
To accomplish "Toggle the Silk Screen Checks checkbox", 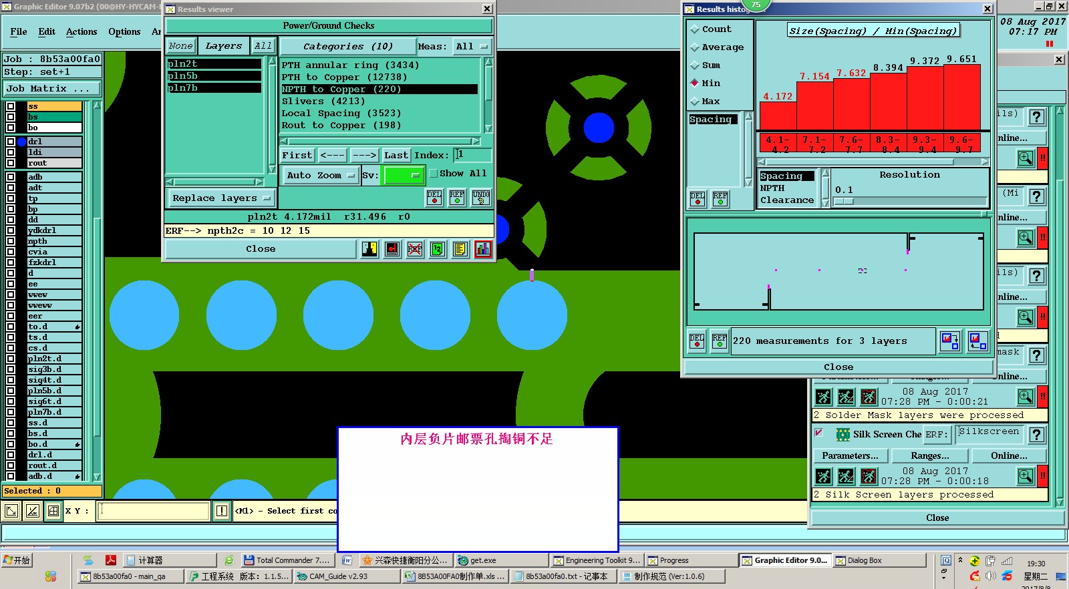I will click(x=818, y=433).
